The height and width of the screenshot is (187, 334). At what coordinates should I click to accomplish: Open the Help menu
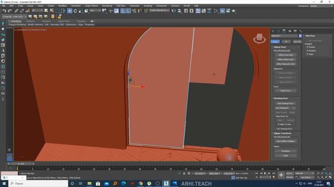[x=196, y=6]
